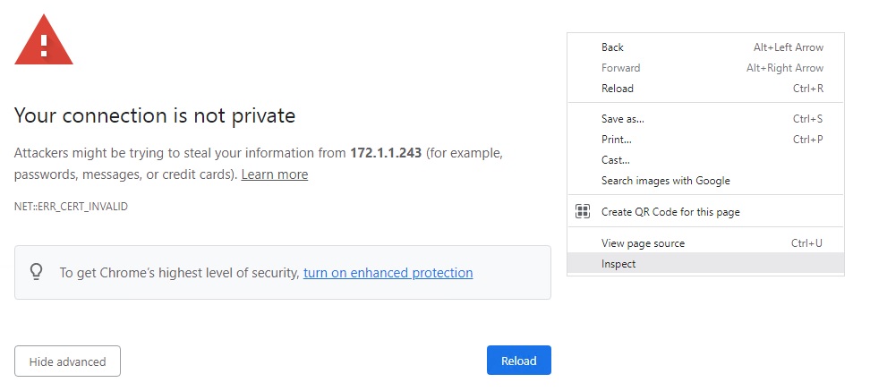Click turn on enhanced protection link
This screenshot has height=391, width=870.
[x=388, y=273]
